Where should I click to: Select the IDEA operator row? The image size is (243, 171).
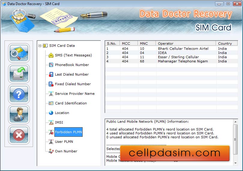pyautogui.click(x=172, y=53)
